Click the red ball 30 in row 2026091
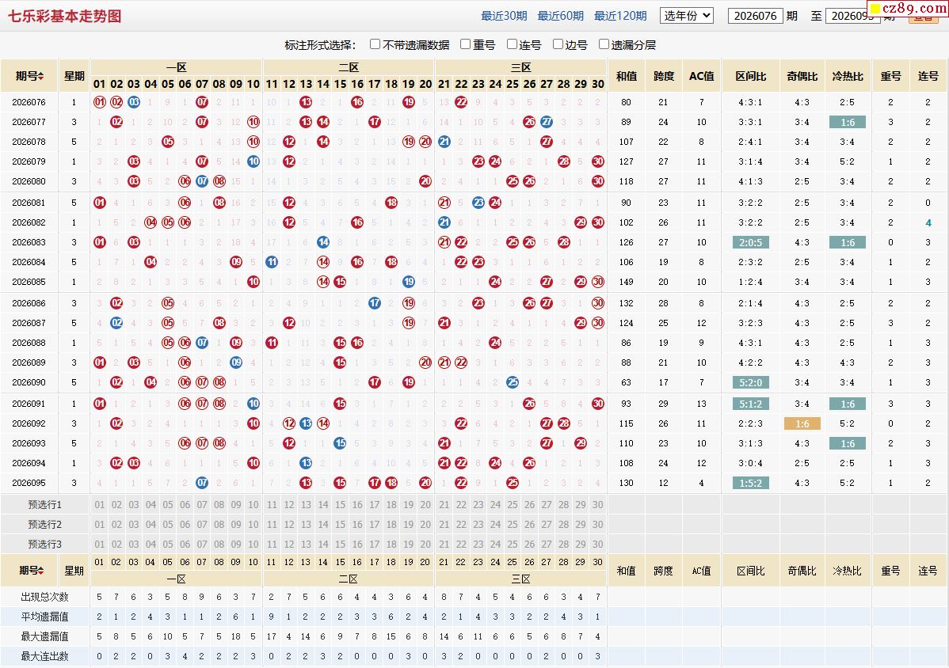 click(x=598, y=404)
